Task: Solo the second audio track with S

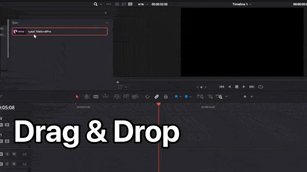Action: [x=7, y=164]
